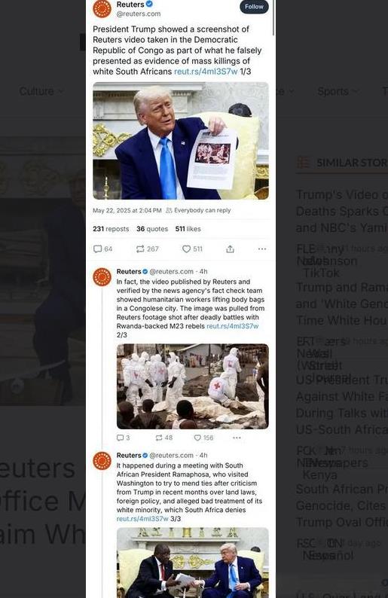Viewport: 388px width, 598px height.
Task: Open more options on the 2/3 post
Action: 237,438
